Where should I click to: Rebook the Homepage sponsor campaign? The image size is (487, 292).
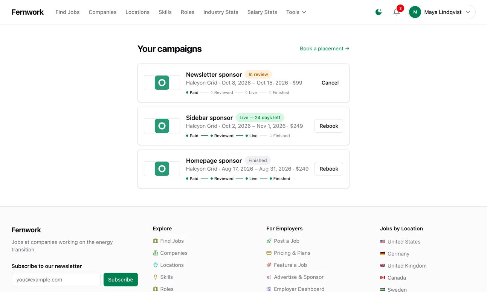(x=329, y=169)
